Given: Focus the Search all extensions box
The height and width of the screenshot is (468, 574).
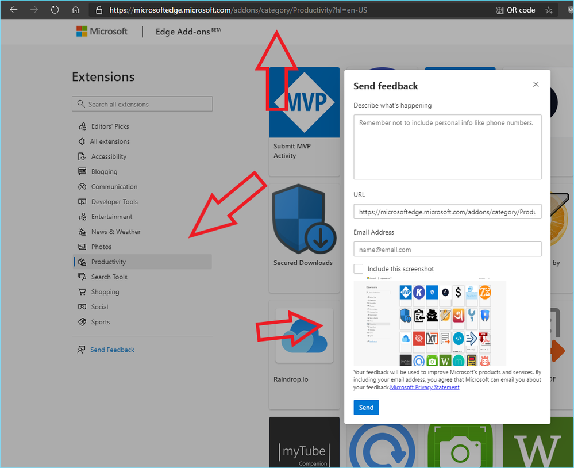Looking at the screenshot, I should tap(142, 104).
